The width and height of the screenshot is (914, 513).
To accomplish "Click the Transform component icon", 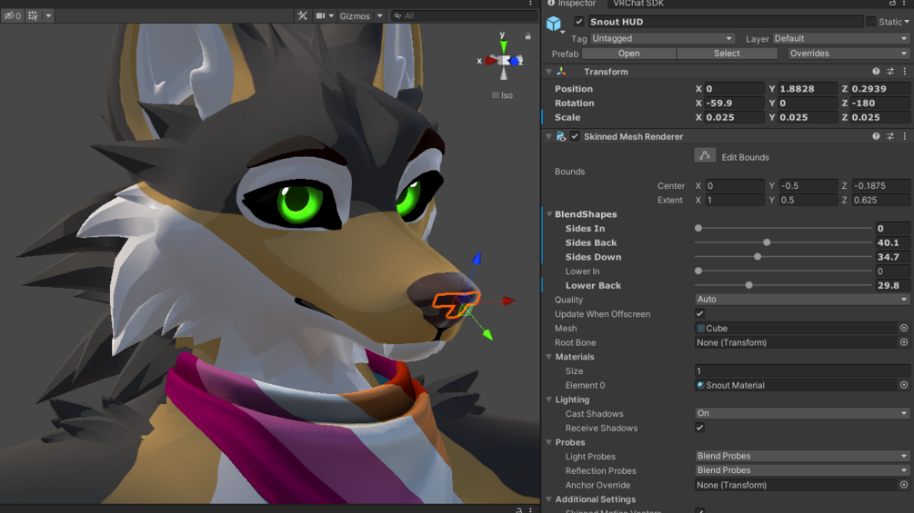I will (x=561, y=72).
